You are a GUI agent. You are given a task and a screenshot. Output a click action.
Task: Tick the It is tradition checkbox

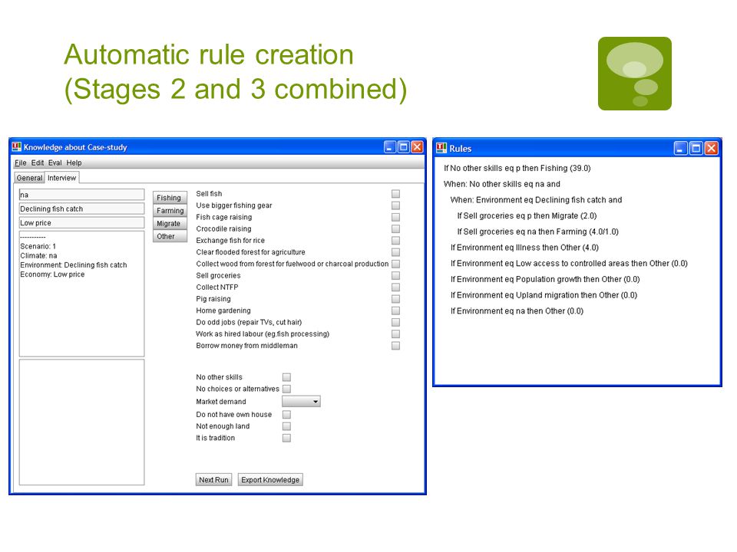pyautogui.click(x=286, y=438)
